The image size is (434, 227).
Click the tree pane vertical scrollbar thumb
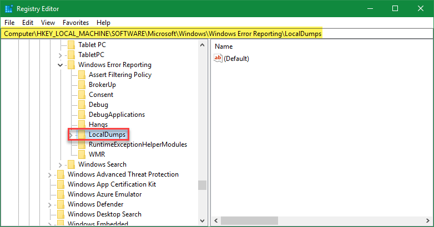tap(202, 185)
